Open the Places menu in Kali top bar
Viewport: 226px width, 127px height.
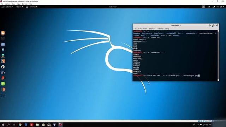pos(20,7)
